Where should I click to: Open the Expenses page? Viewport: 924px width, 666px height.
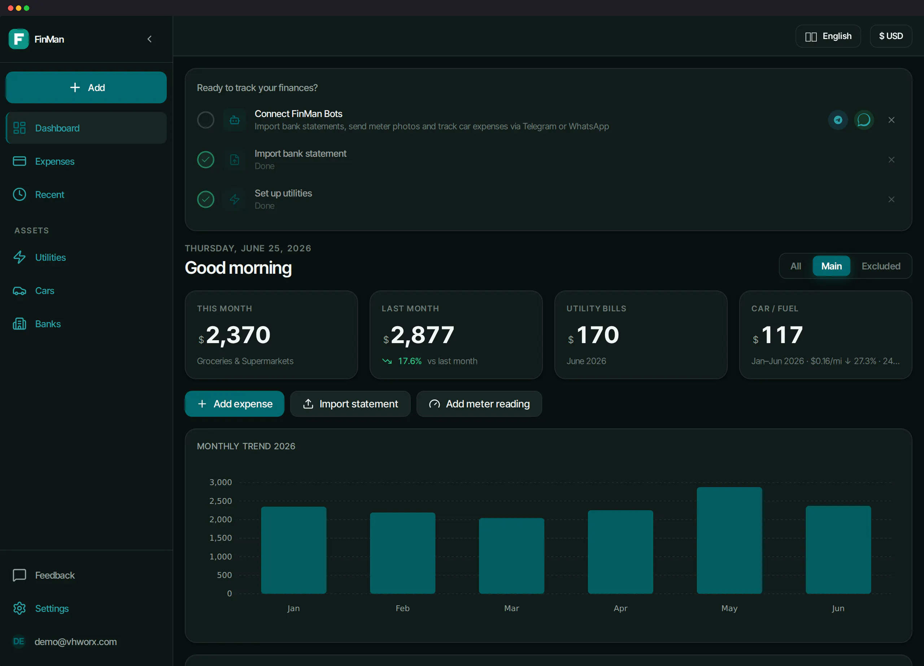[x=86, y=161]
